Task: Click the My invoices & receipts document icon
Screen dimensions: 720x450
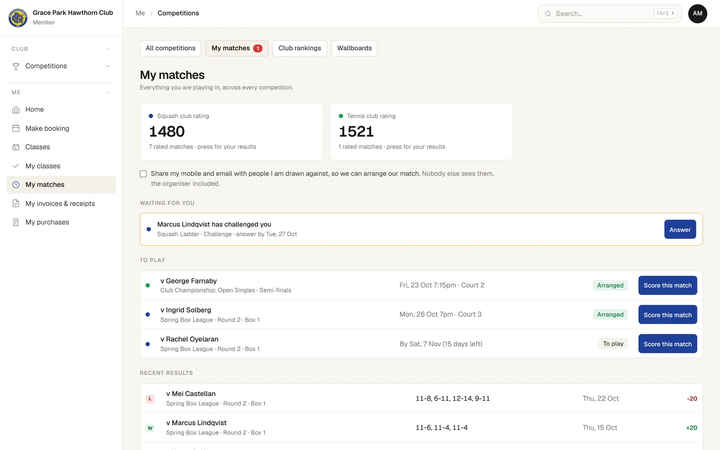Action: pos(16,203)
